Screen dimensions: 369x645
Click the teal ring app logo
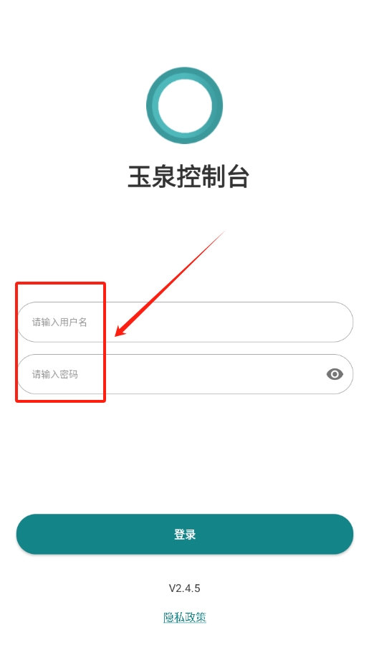click(184, 106)
